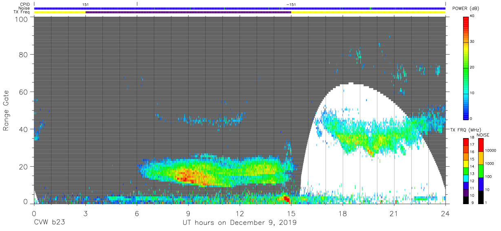Click black bottom segment of NOISE colorbar
Viewport: 501px width, 231px height.
click(480, 196)
